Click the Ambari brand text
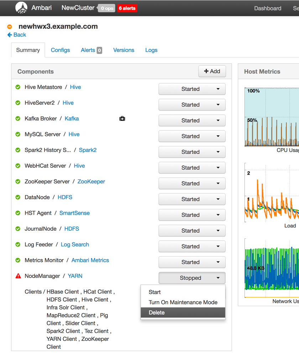The width and height of the screenshot is (299, 355). point(42,8)
